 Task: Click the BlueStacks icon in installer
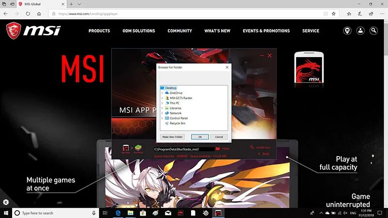(138, 149)
